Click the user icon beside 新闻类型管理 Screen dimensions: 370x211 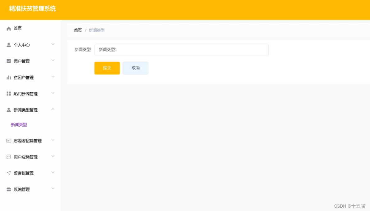pos(9,110)
